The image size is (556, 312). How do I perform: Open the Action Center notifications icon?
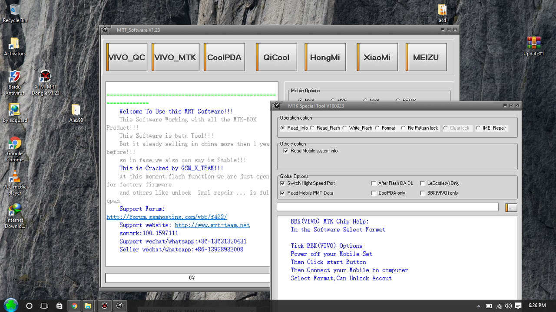(x=519, y=306)
